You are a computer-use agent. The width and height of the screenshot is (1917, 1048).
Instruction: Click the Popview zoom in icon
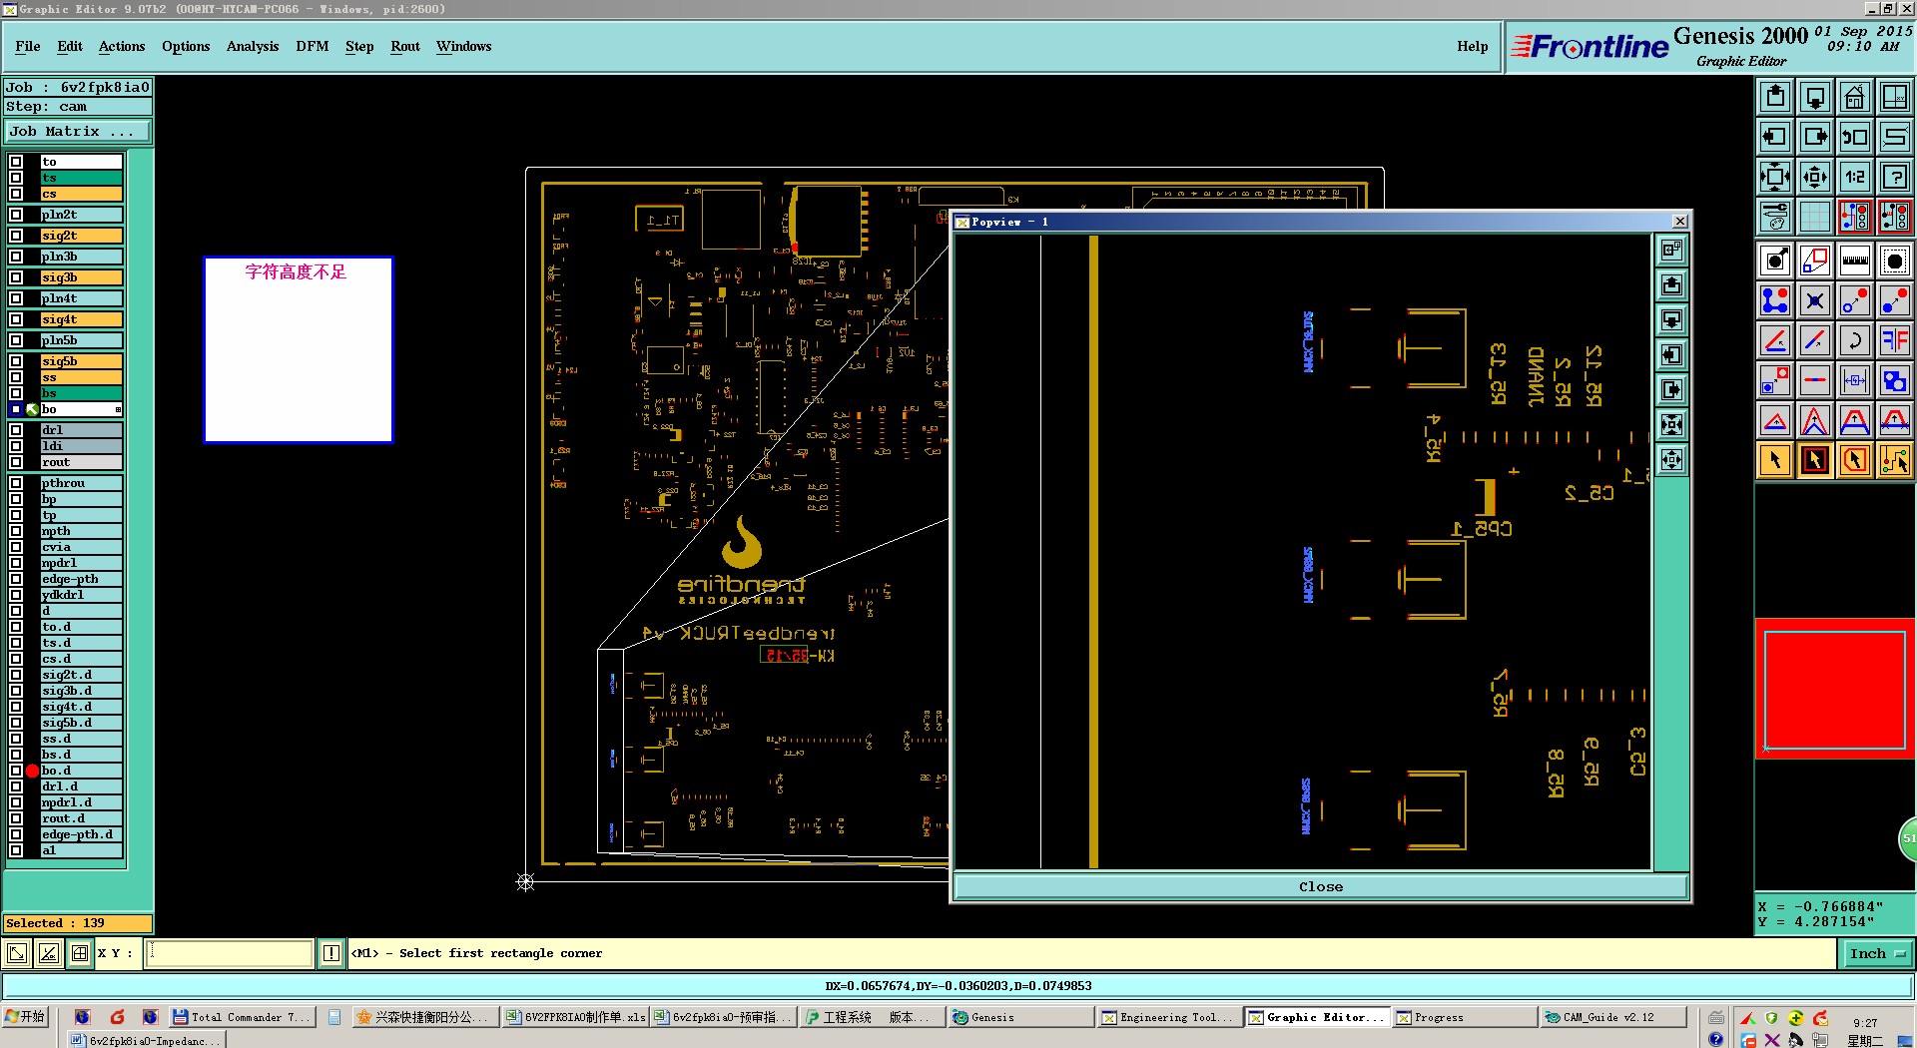click(1671, 425)
